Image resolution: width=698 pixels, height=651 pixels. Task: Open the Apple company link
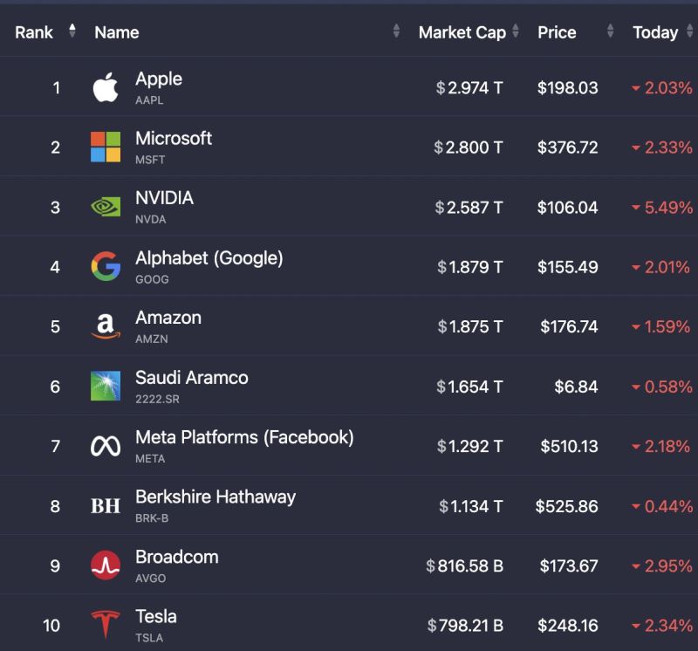tap(159, 79)
